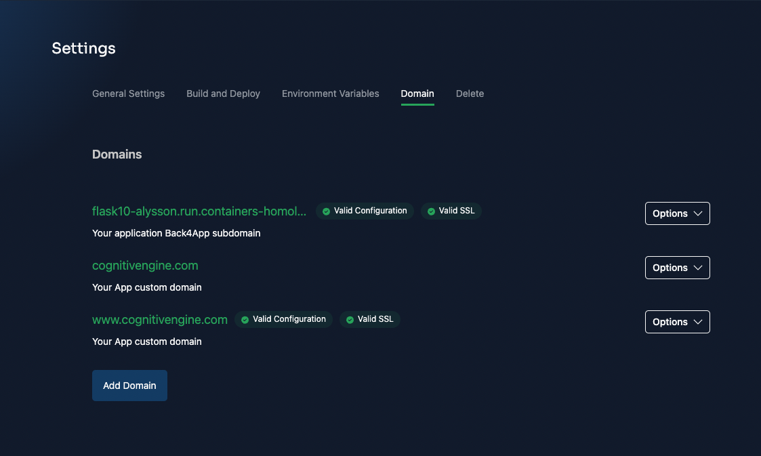The height and width of the screenshot is (456, 761).
Task: Switch to the General Settings tab
Action: [128, 94]
